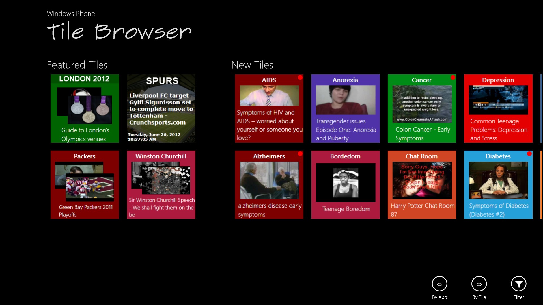The width and height of the screenshot is (543, 305).
Task: Toggle filter for Featured Tiles
Action: click(x=519, y=284)
